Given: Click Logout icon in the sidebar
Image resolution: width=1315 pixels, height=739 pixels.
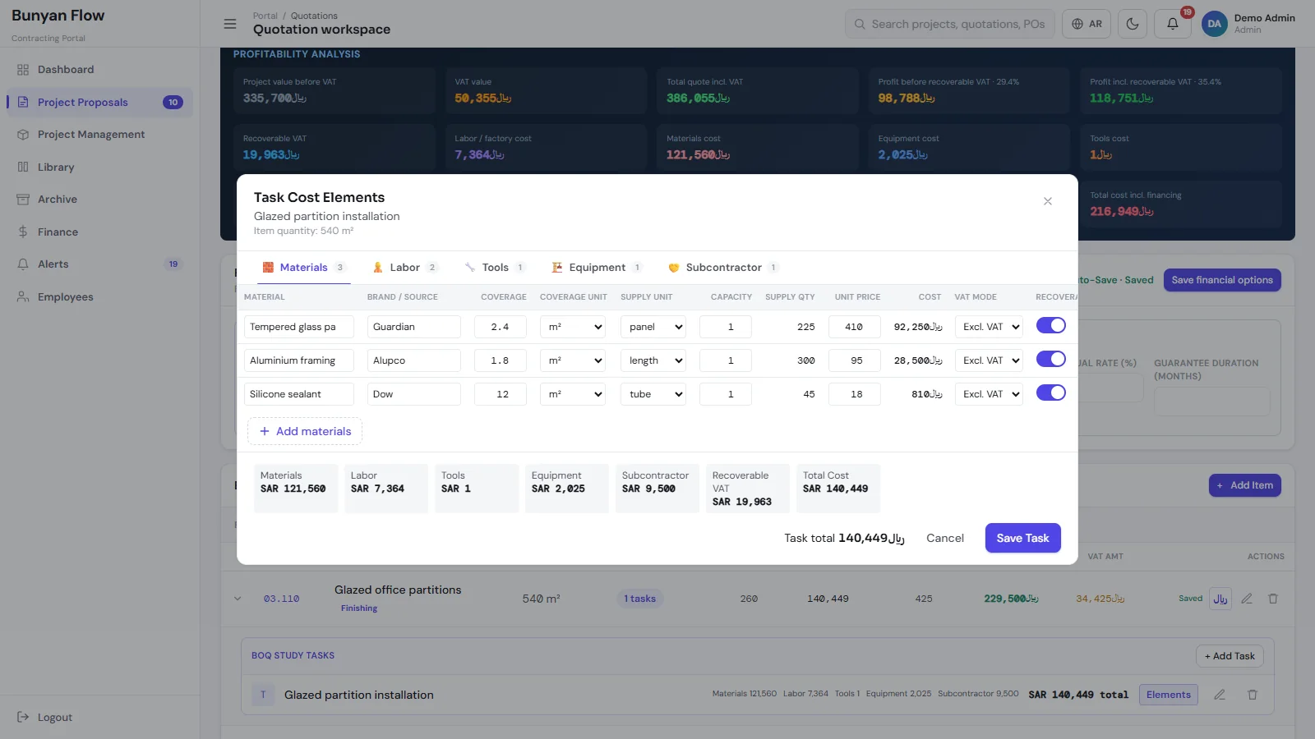Looking at the screenshot, I should coord(23,717).
